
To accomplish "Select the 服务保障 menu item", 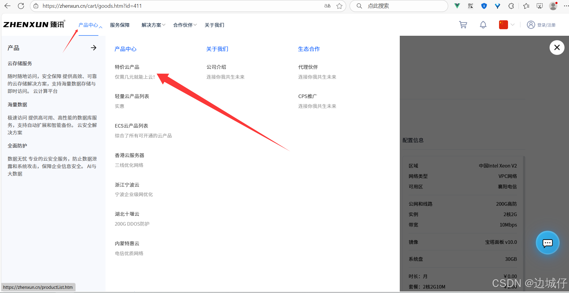I will [120, 25].
